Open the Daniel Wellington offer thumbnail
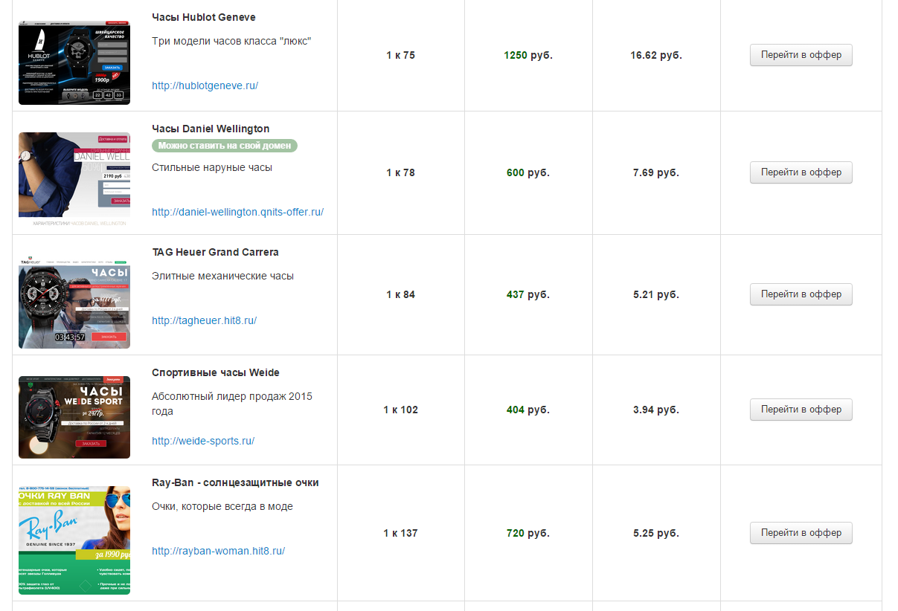This screenshot has height=611, width=898. pos(74,179)
